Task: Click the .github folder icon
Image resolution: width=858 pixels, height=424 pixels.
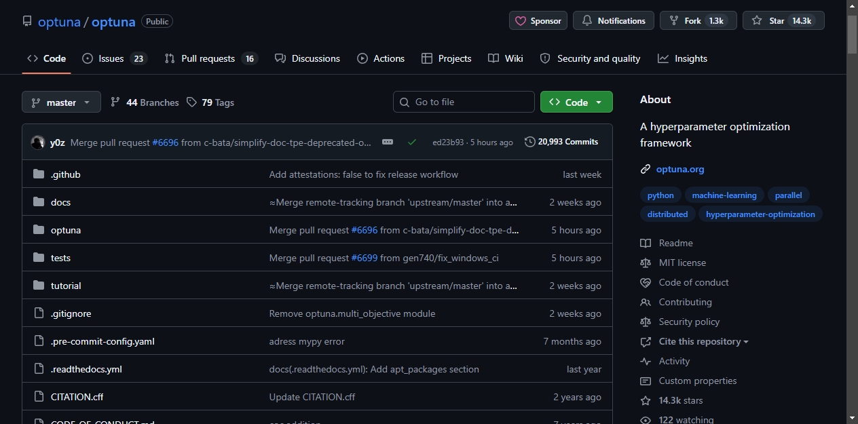Action: [x=39, y=174]
